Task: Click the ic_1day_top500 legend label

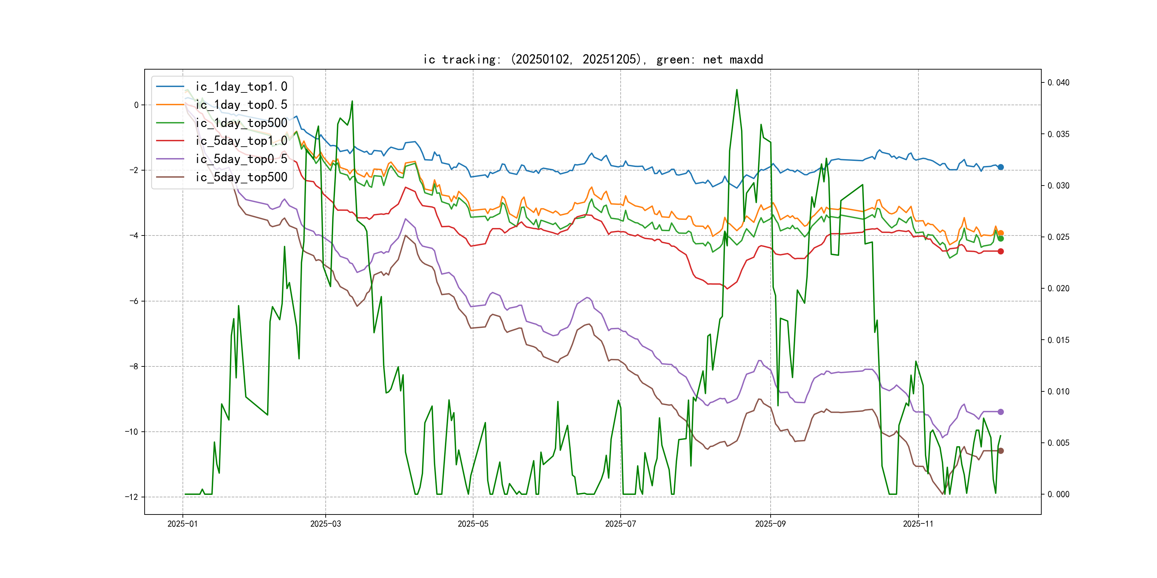Action: click(x=241, y=122)
